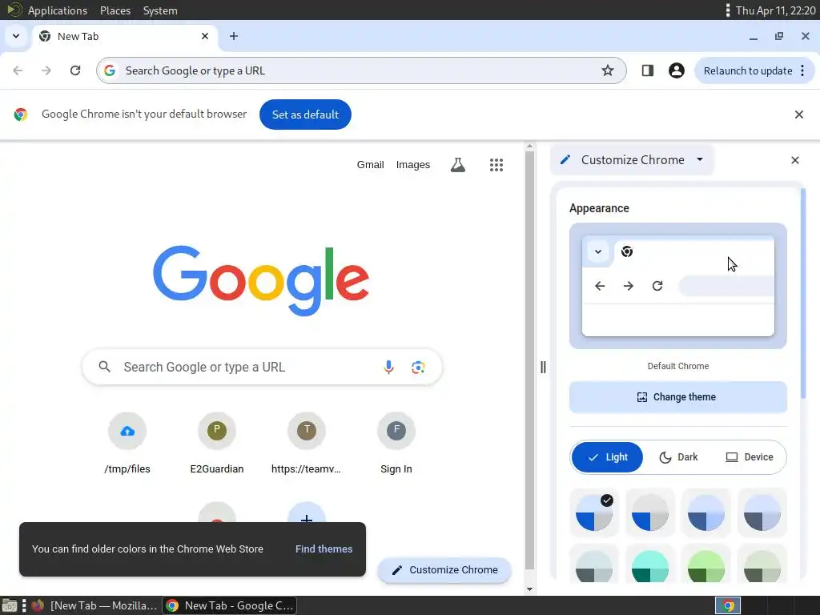Open the profile avatar icon
This screenshot has height=615, width=820.
point(676,70)
